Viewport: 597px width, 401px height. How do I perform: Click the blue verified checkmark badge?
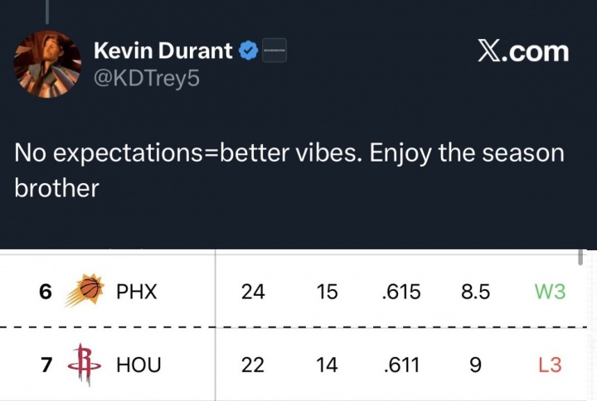[248, 51]
